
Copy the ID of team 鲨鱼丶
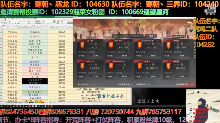pos(153,65)
